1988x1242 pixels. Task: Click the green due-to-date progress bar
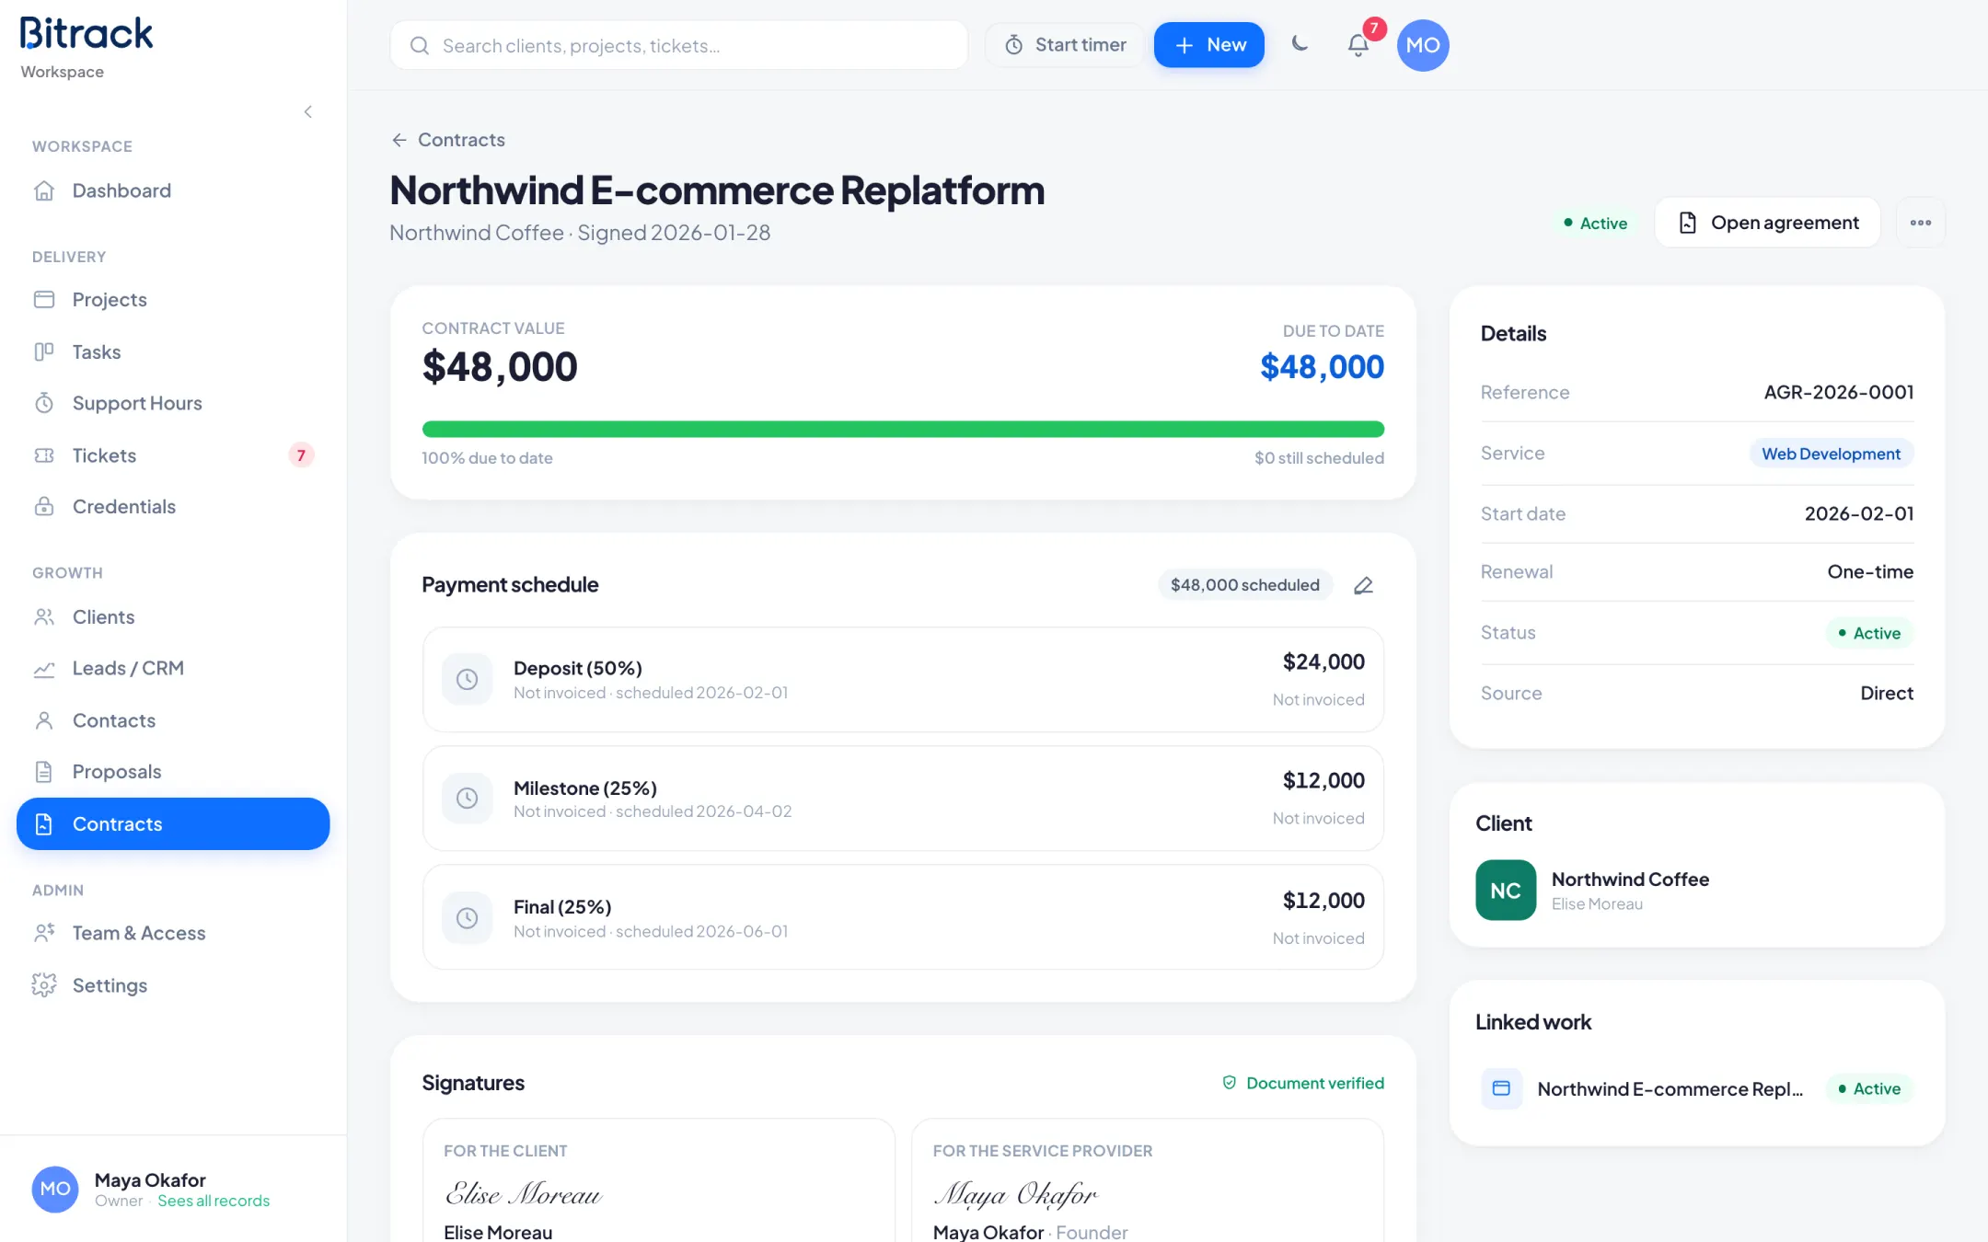903,429
